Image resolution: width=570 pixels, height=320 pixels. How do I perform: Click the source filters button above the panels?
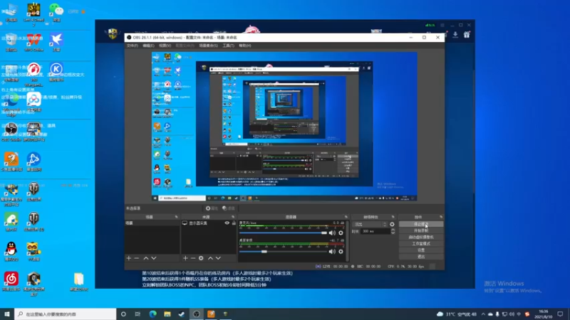coord(229,208)
